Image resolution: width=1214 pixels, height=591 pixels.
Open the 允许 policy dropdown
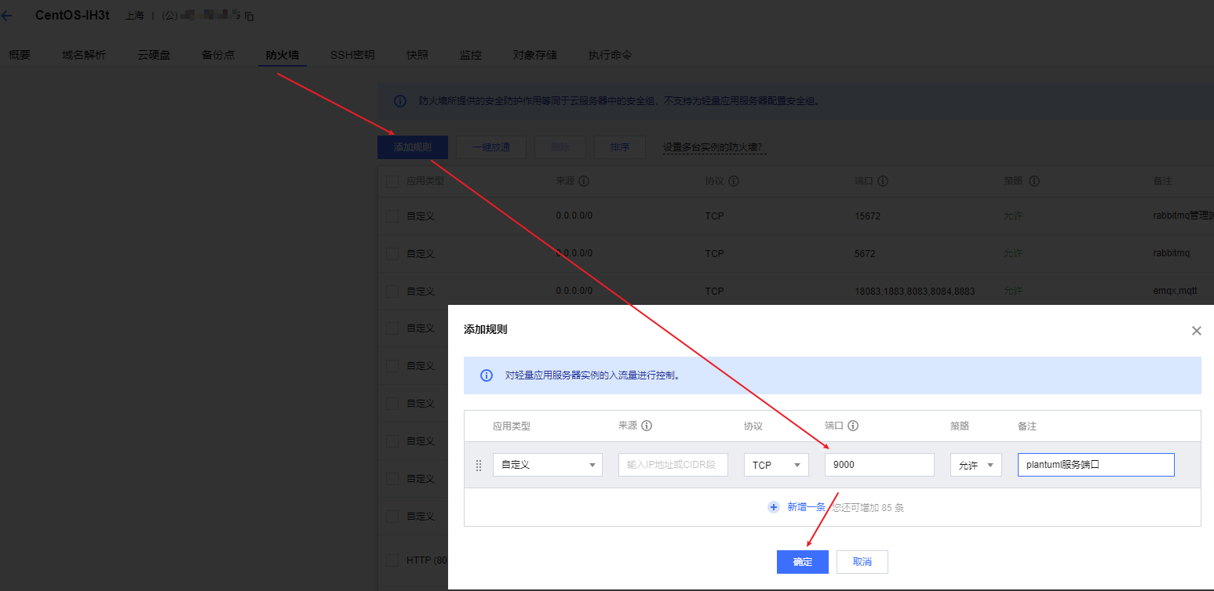point(975,465)
